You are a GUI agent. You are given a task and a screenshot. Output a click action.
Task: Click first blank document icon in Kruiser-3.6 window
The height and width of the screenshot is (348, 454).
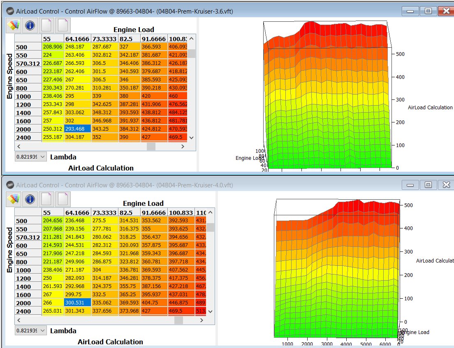click(46, 25)
